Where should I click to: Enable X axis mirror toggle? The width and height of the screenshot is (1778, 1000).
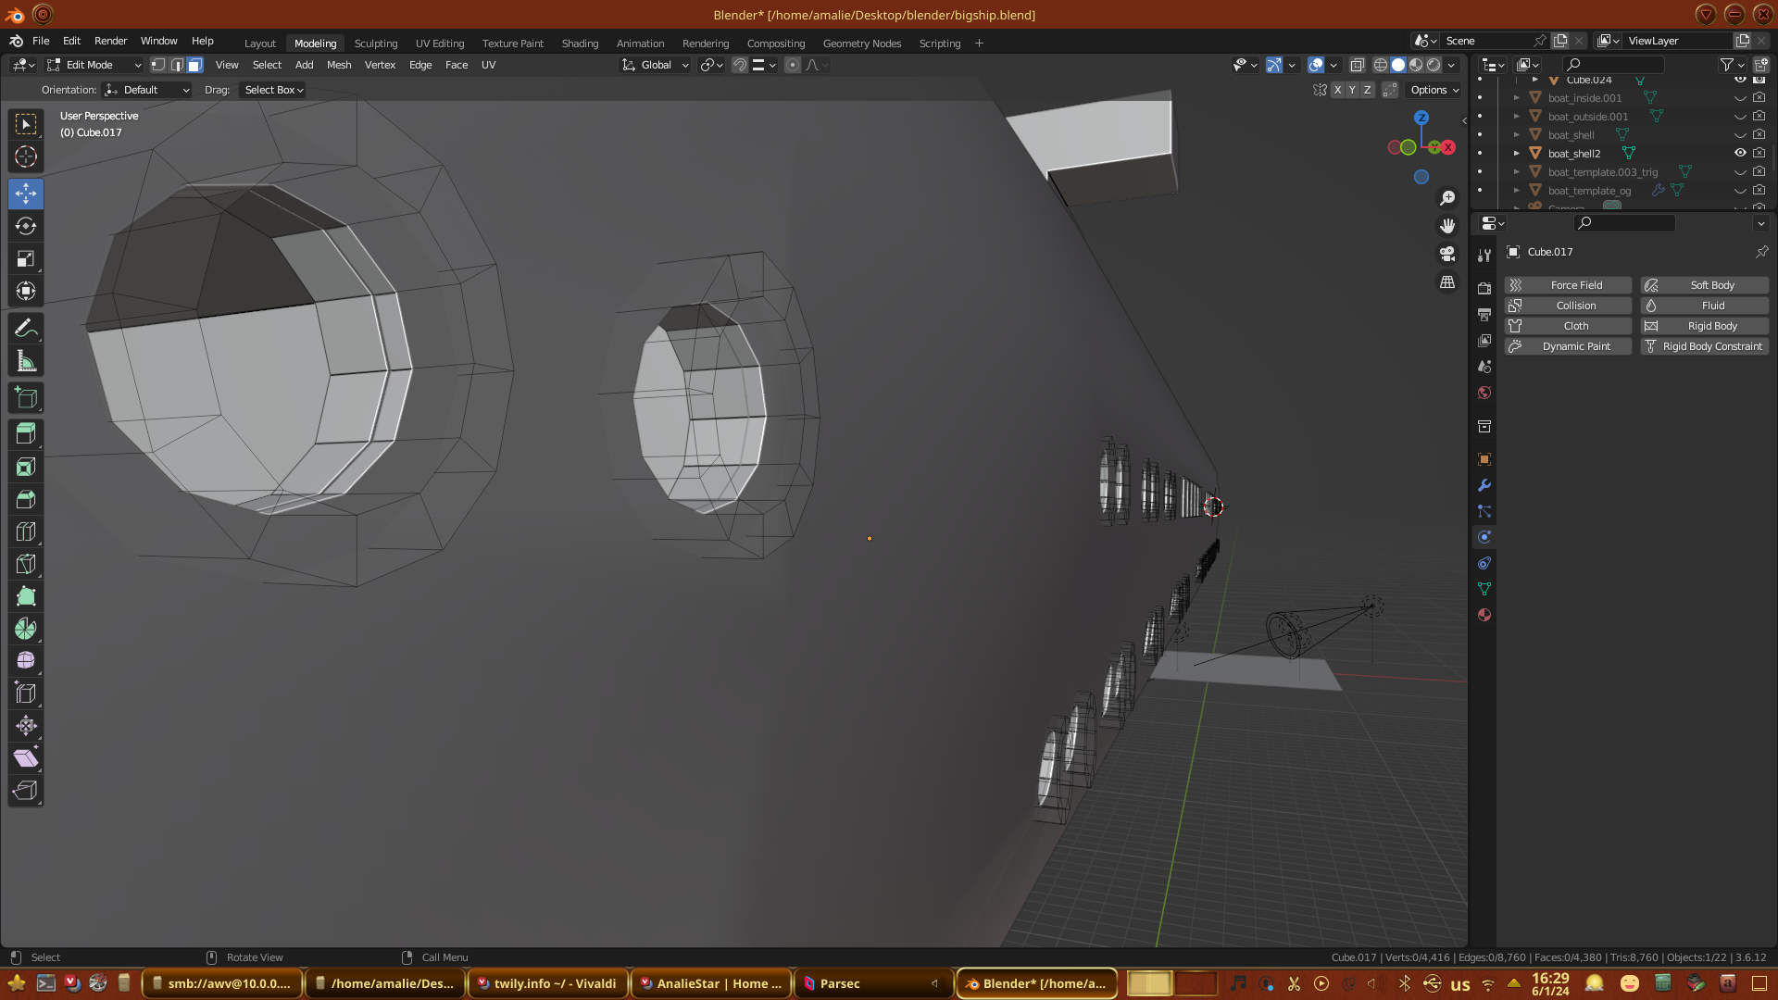coord(1337,90)
